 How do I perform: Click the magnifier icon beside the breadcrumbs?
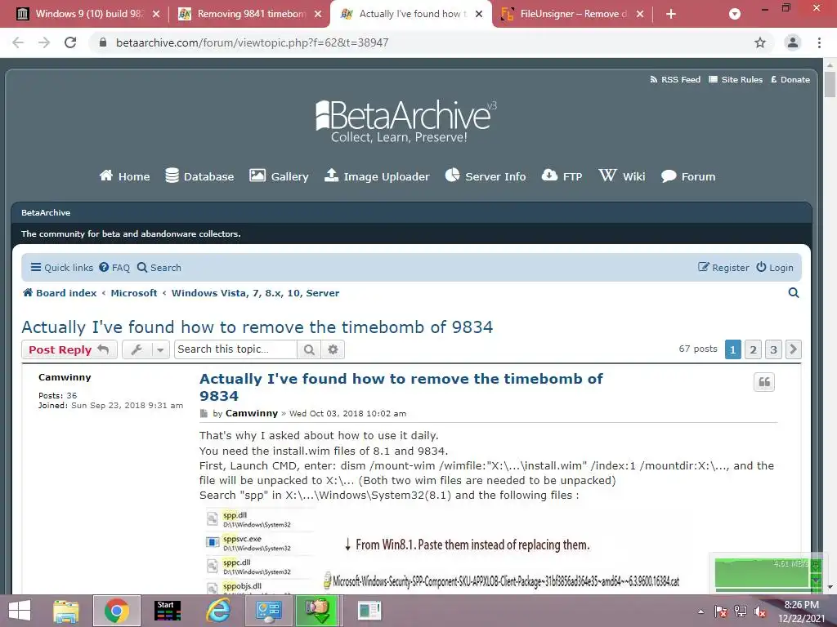pos(794,293)
